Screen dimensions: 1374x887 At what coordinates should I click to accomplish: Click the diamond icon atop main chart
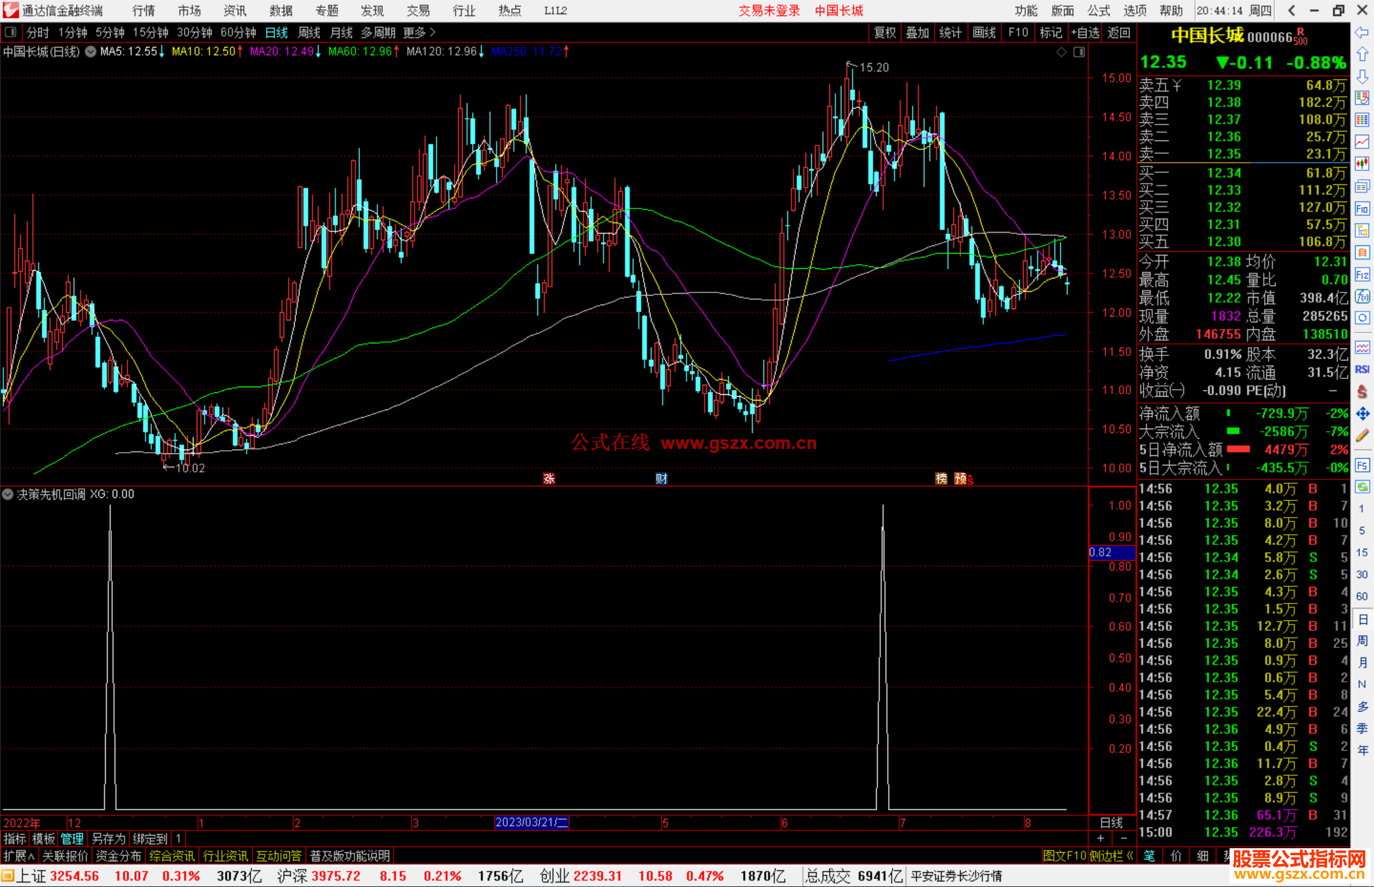click(x=1061, y=52)
